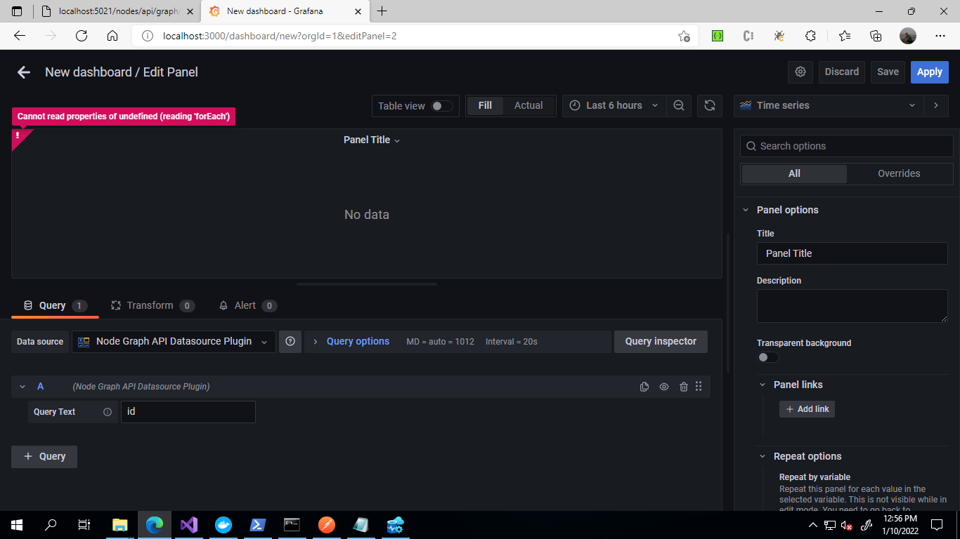960x539 pixels.
Task: Collapse the Panel options section
Action: point(746,210)
